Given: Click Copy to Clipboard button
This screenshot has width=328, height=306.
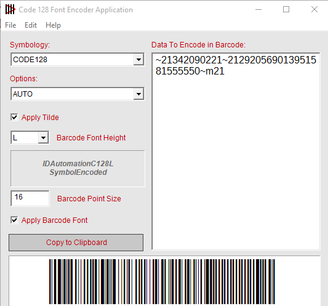Looking at the screenshot, I should [76, 243].
